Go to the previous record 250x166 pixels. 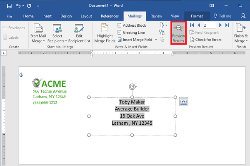click(199, 25)
